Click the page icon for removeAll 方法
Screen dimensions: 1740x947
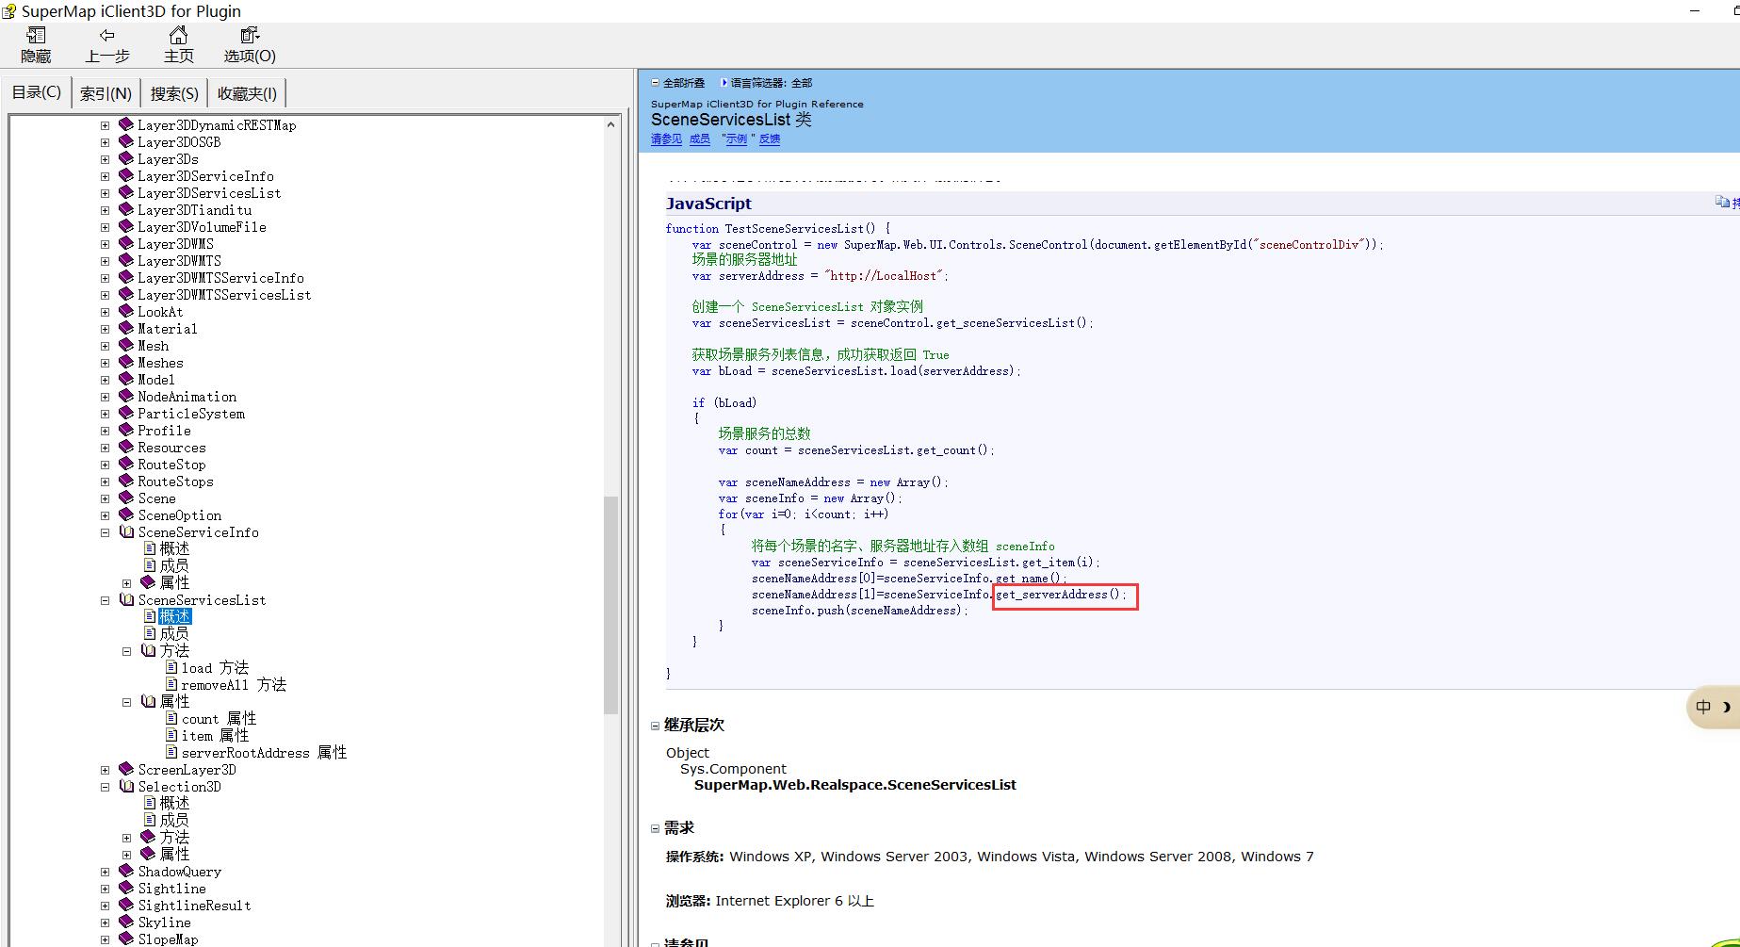(x=171, y=685)
